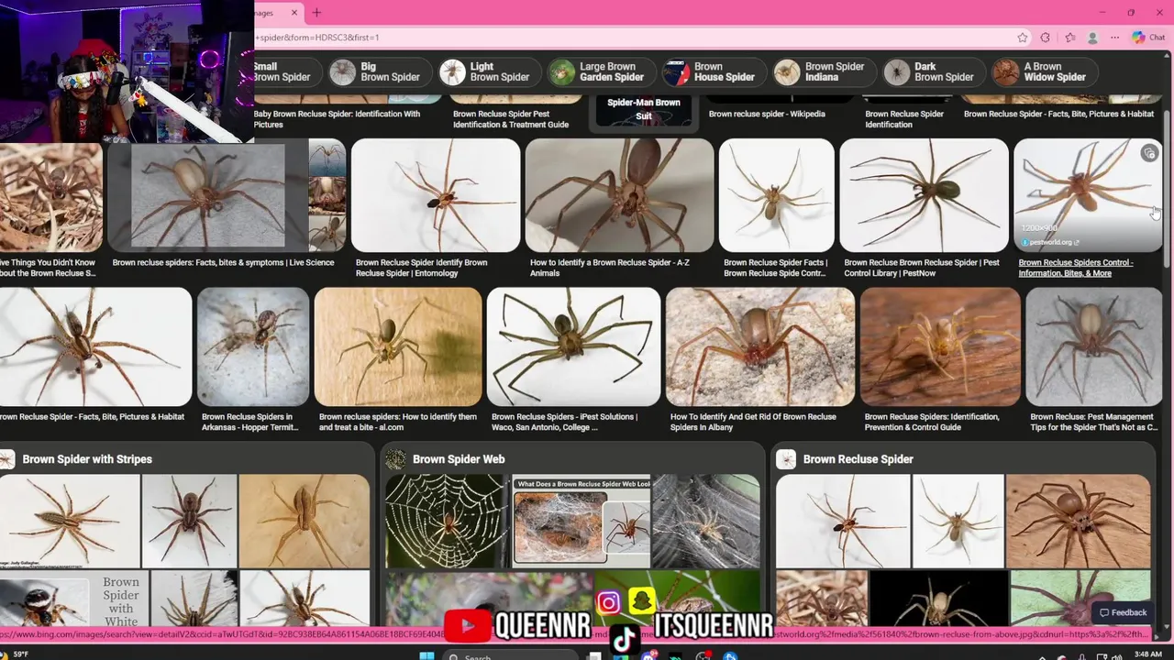The height and width of the screenshot is (660, 1174).
Task: Open 'What Does a Brown Recluse Spider Web Look' image
Action: point(581,521)
